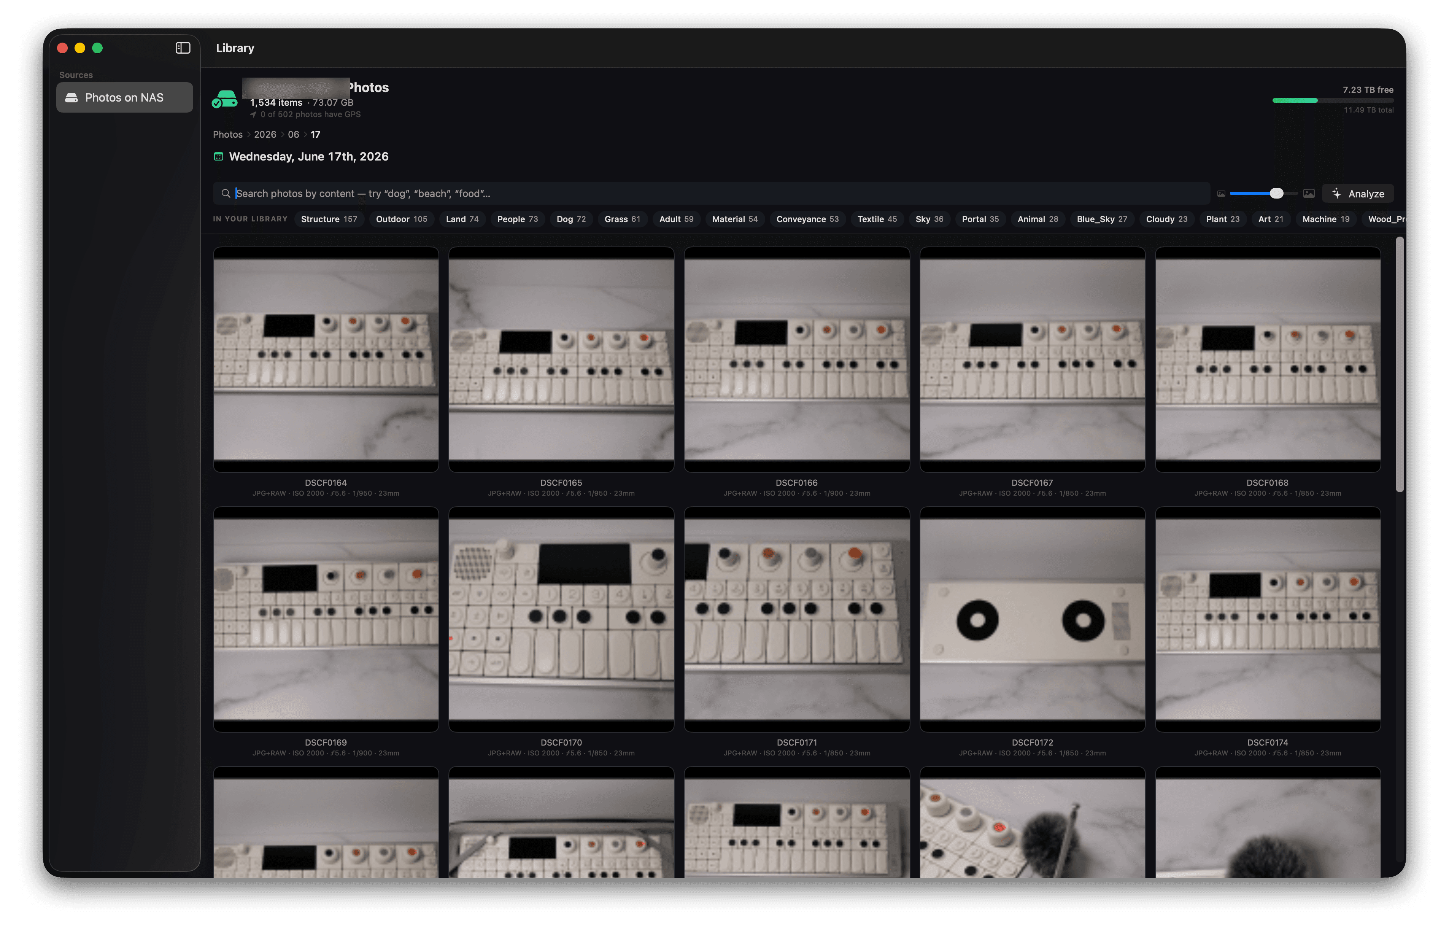Image resolution: width=1449 pixels, height=935 pixels.
Task: Go to 2026 in the breadcrumb
Action: tap(265, 135)
